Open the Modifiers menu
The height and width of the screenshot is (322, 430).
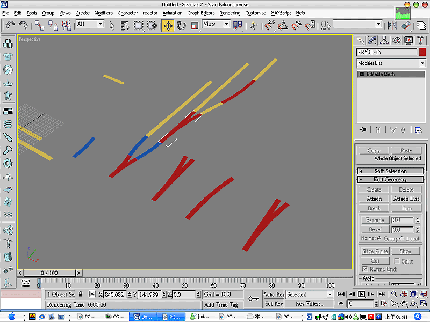pyautogui.click(x=103, y=13)
